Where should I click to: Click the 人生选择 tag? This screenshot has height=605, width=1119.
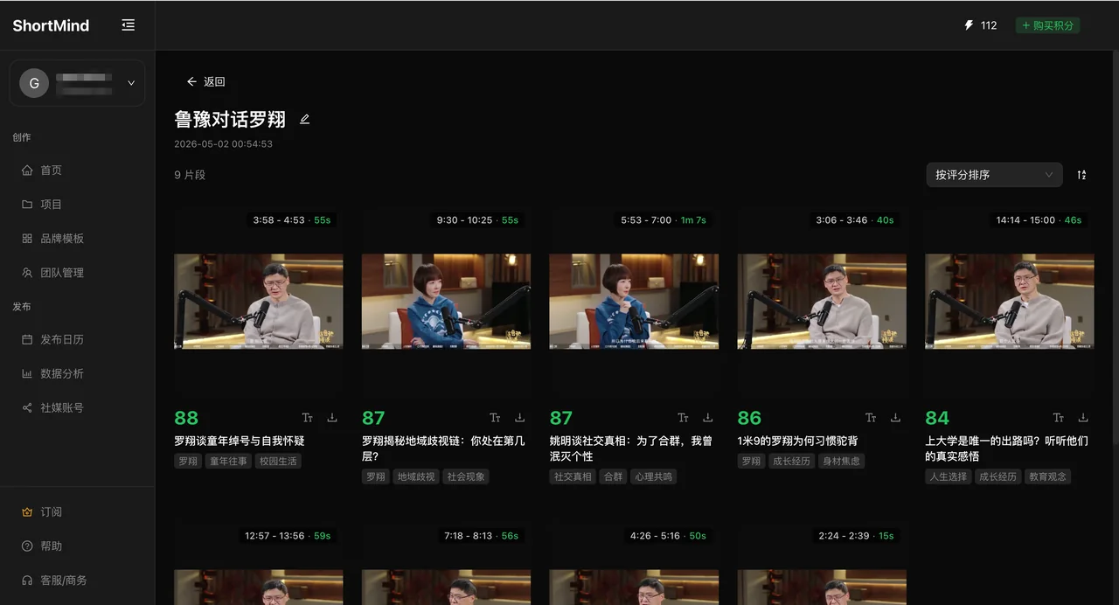(949, 476)
